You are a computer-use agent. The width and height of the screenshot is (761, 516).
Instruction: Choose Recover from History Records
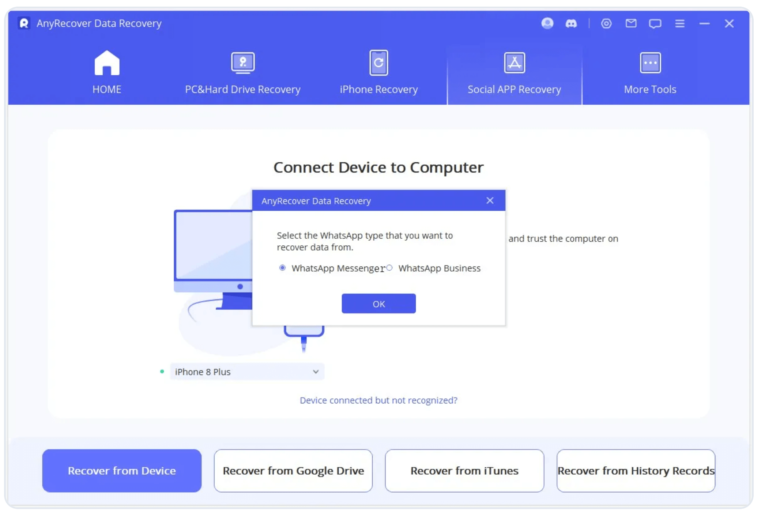pos(636,471)
